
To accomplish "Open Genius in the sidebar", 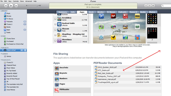I will pyautogui.click(x=9, y=56).
